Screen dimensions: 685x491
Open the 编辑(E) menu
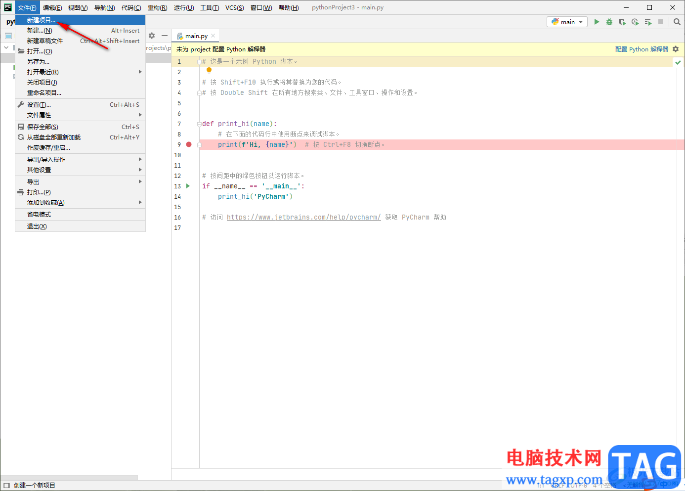coord(52,7)
